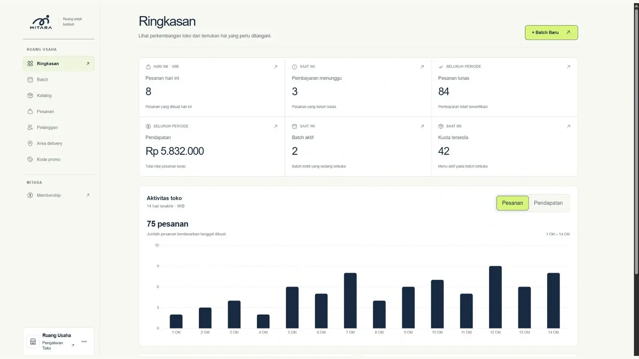Go to Pesanan sidebar page
639x359 pixels.
(x=59, y=112)
